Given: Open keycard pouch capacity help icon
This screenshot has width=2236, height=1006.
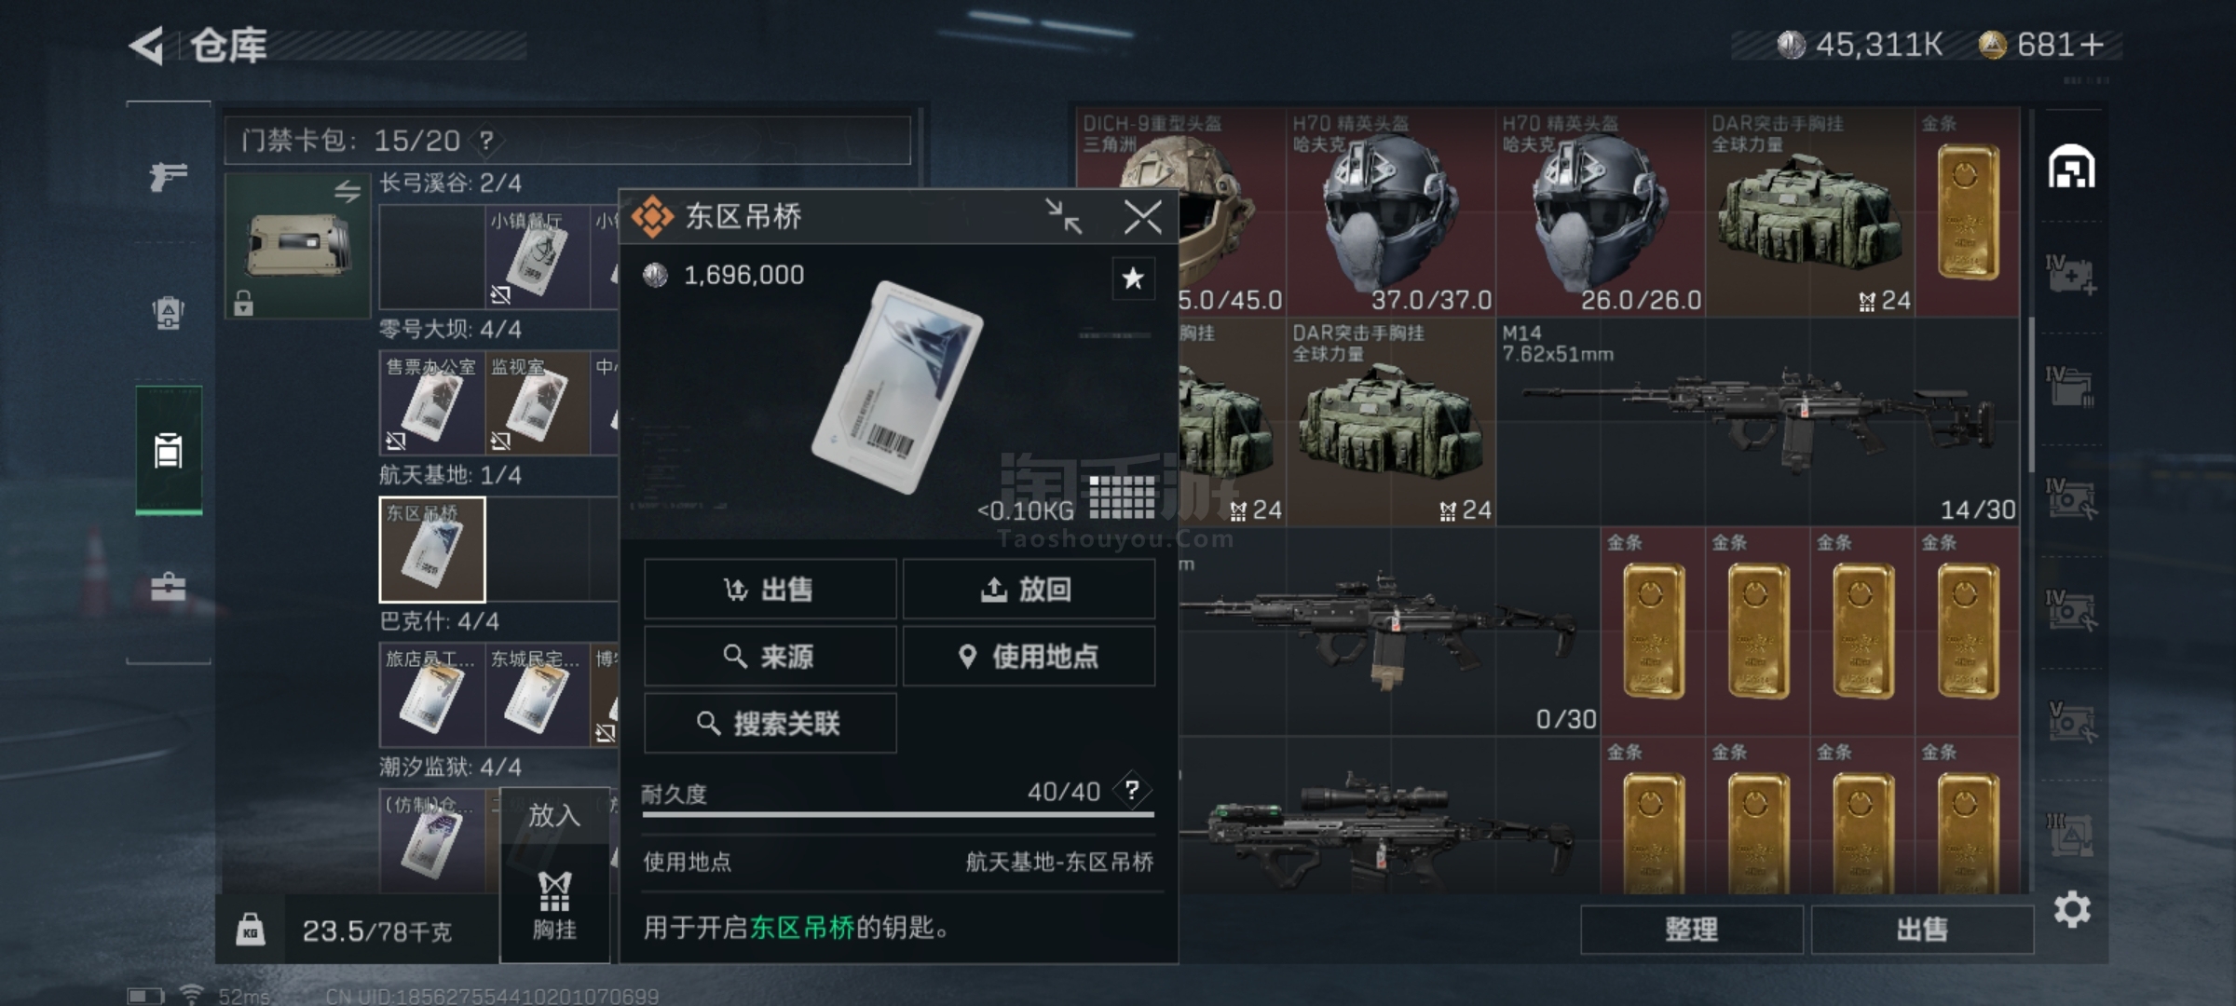Looking at the screenshot, I should coord(486,141).
